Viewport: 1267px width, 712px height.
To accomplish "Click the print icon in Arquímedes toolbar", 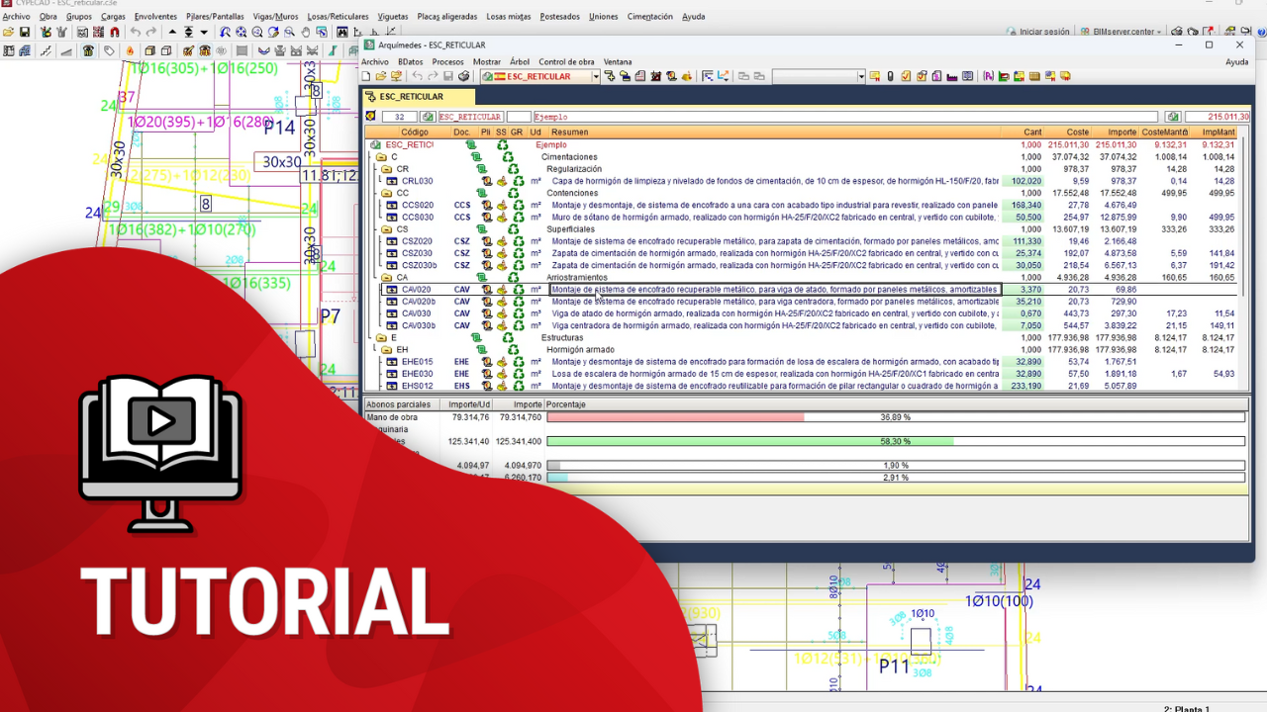I will 463,76.
